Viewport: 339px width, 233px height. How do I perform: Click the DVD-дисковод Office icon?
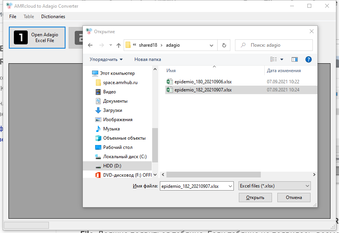pos(98,175)
